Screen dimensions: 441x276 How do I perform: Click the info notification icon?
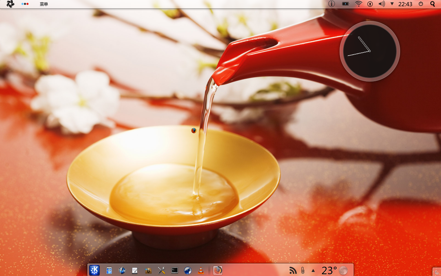point(331,4)
